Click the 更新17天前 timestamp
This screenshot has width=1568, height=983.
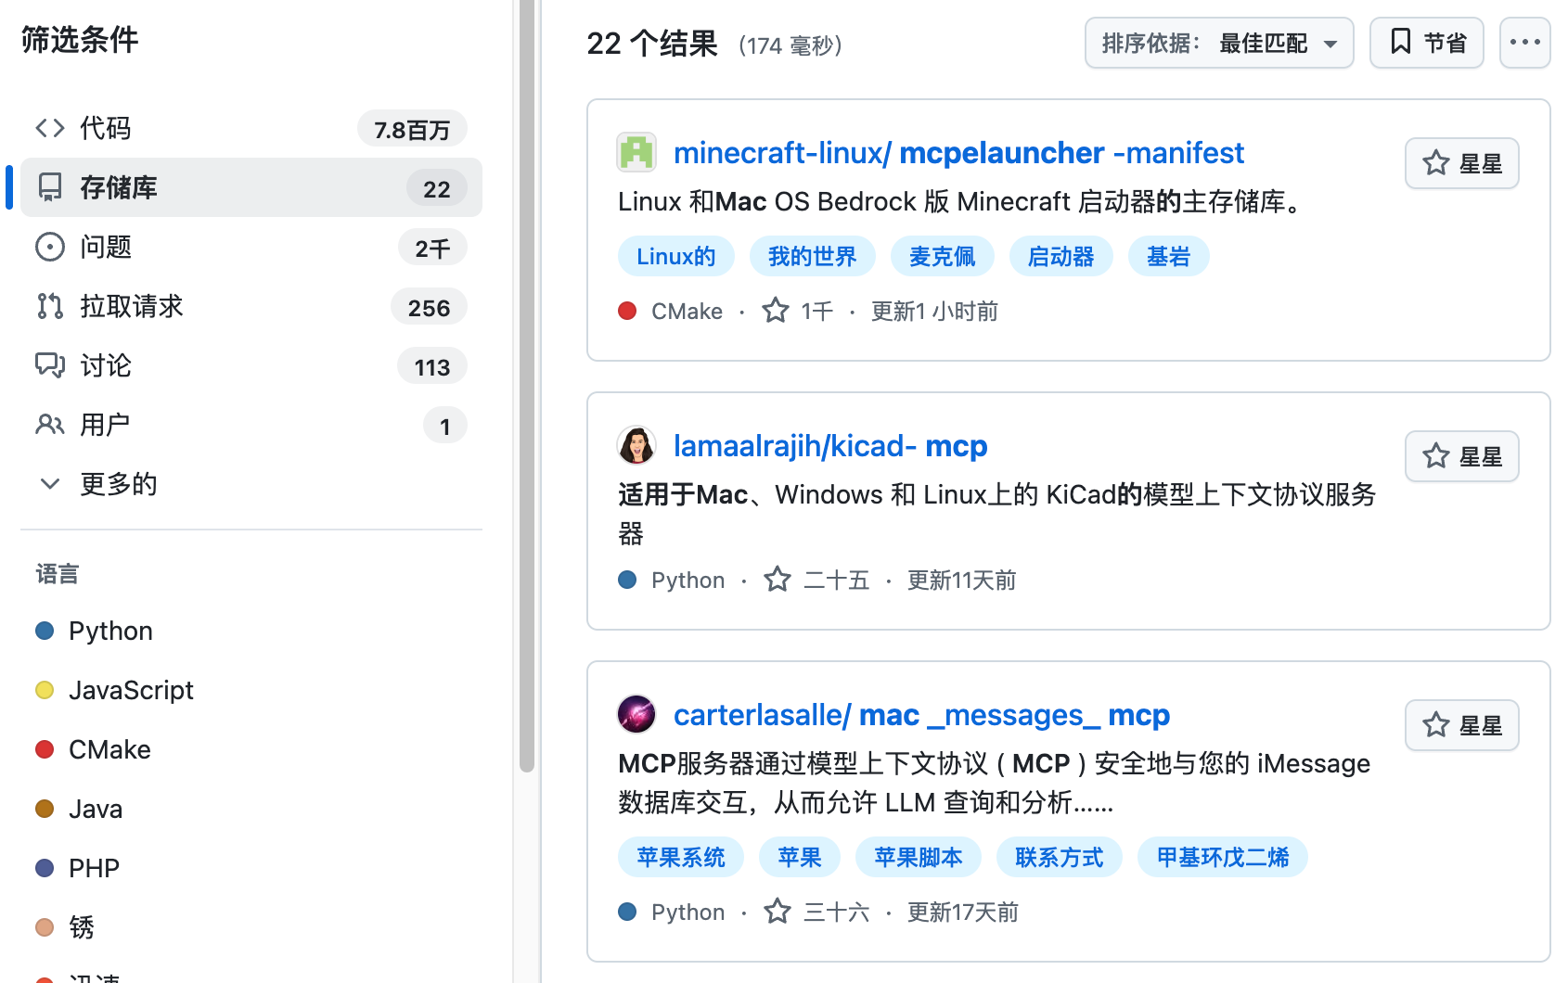point(962,912)
